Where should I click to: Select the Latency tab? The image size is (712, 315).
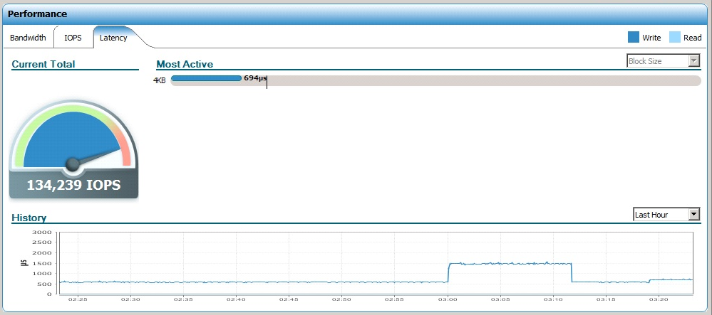pos(113,38)
